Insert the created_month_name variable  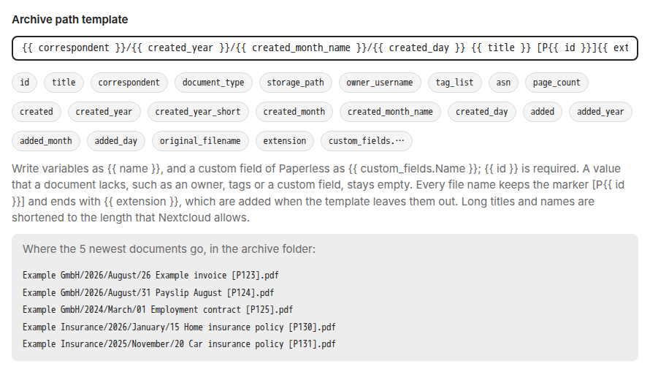(390, 112)
